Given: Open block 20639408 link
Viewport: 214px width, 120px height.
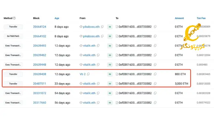Looking at the screenshot, I should tap(40, 74).
